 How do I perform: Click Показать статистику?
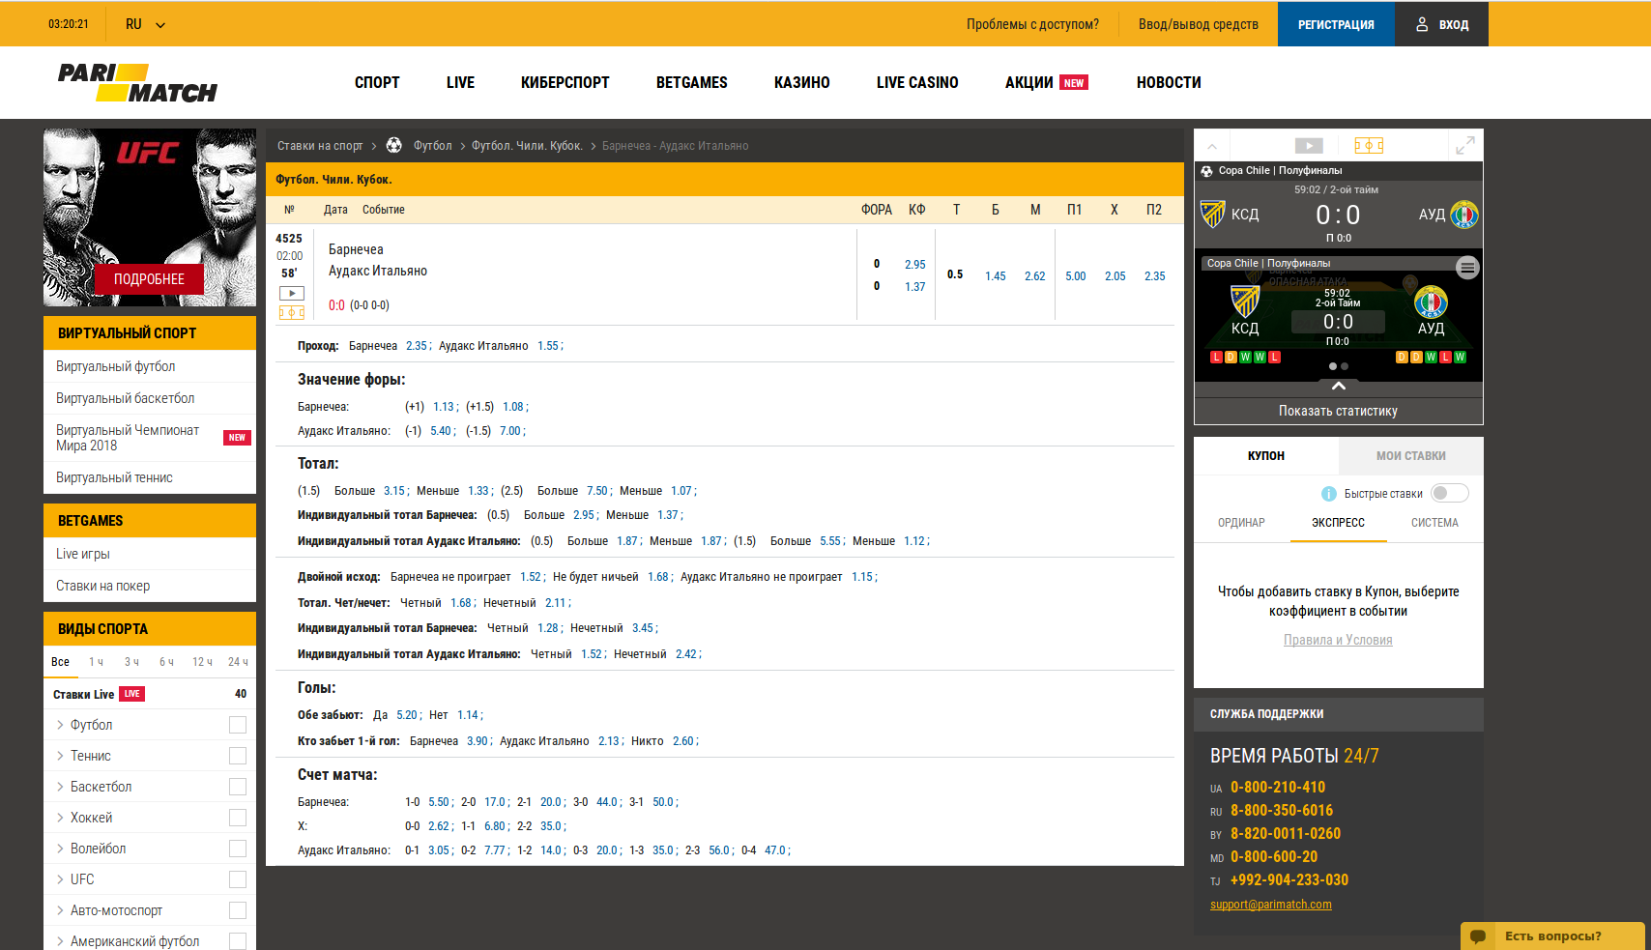pyautogui.click(x=1338, y=411)
